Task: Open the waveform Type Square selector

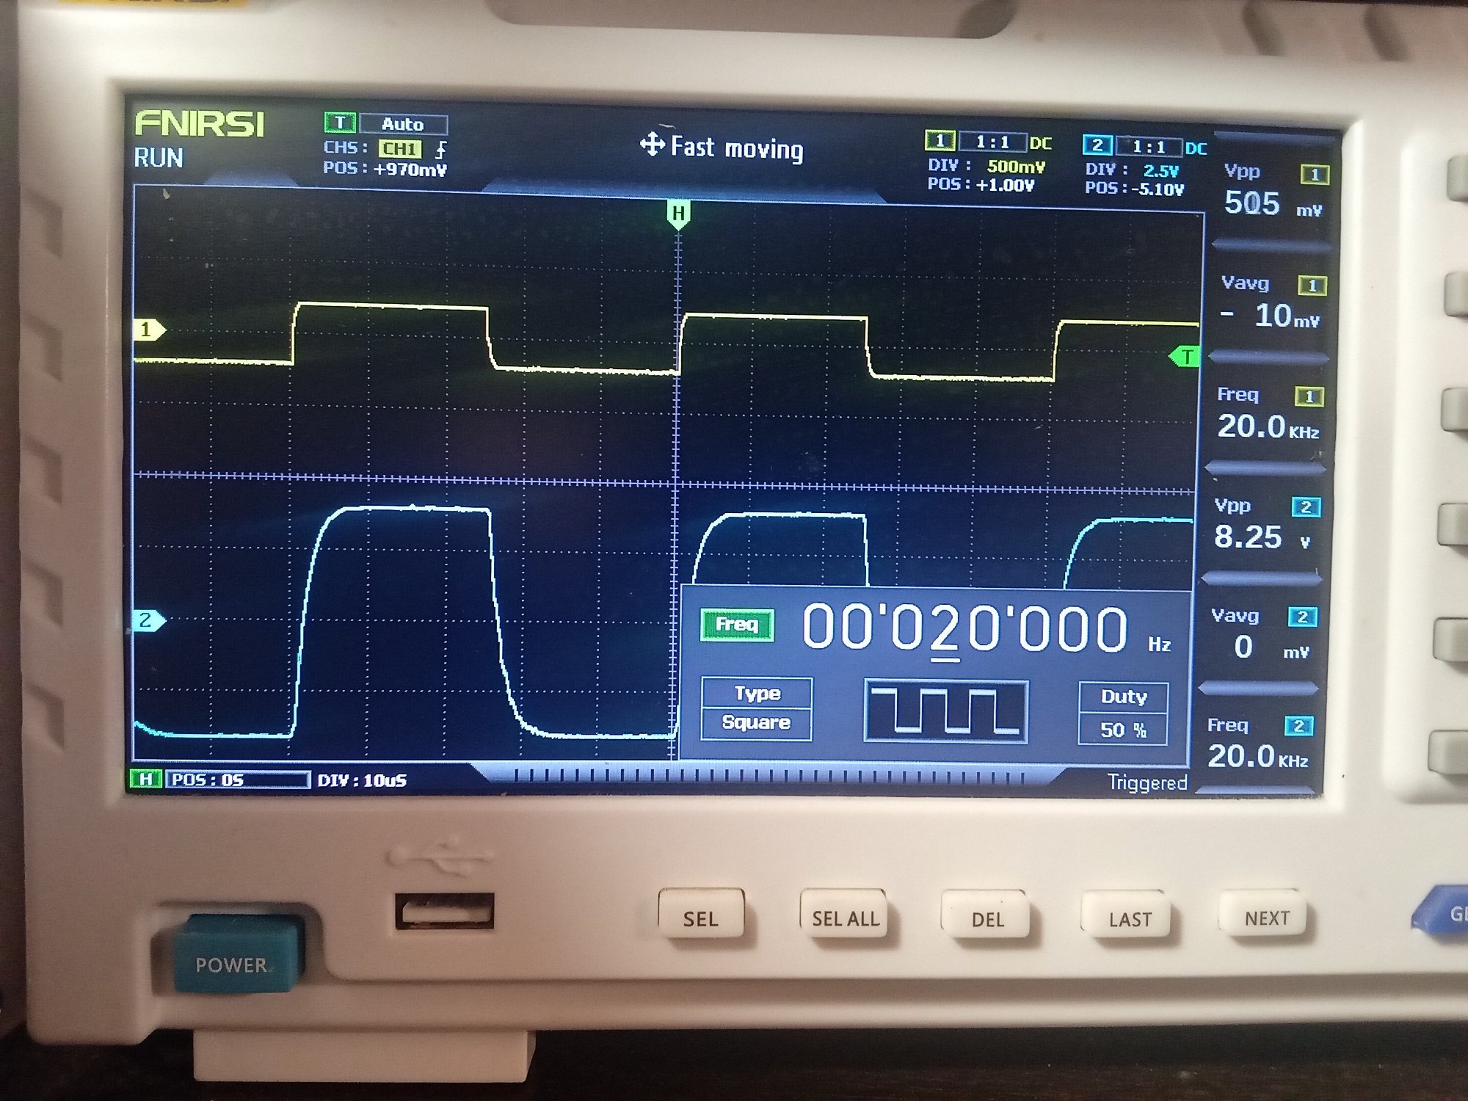Action: pyautogui.click(x=756, y=708)
